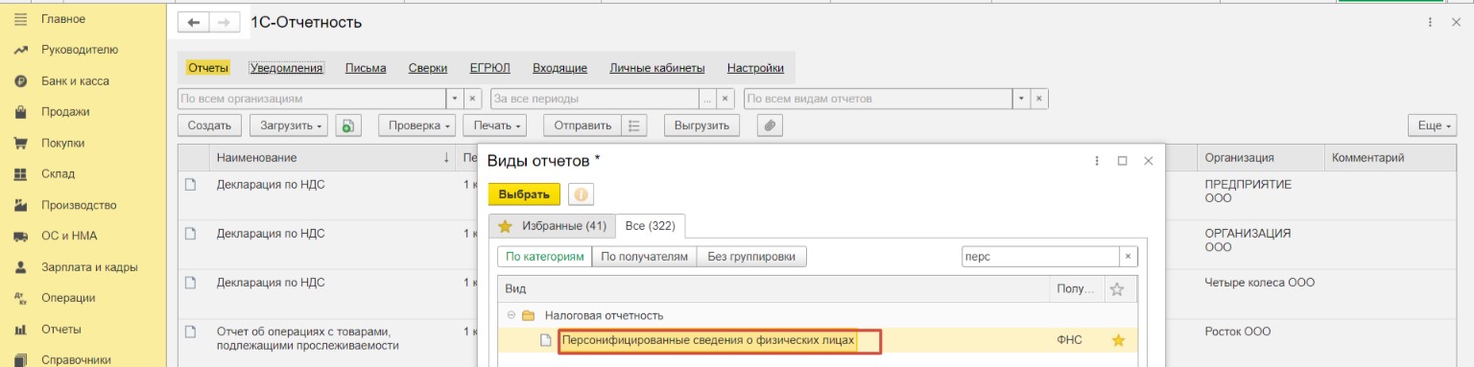Clear the перс search field

click(x=1129, y=257)
